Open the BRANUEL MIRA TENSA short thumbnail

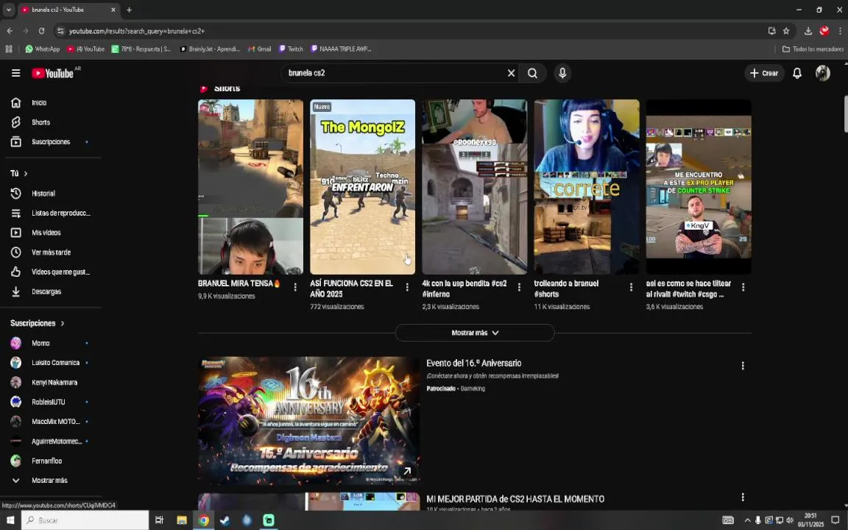tap(250, 186)
